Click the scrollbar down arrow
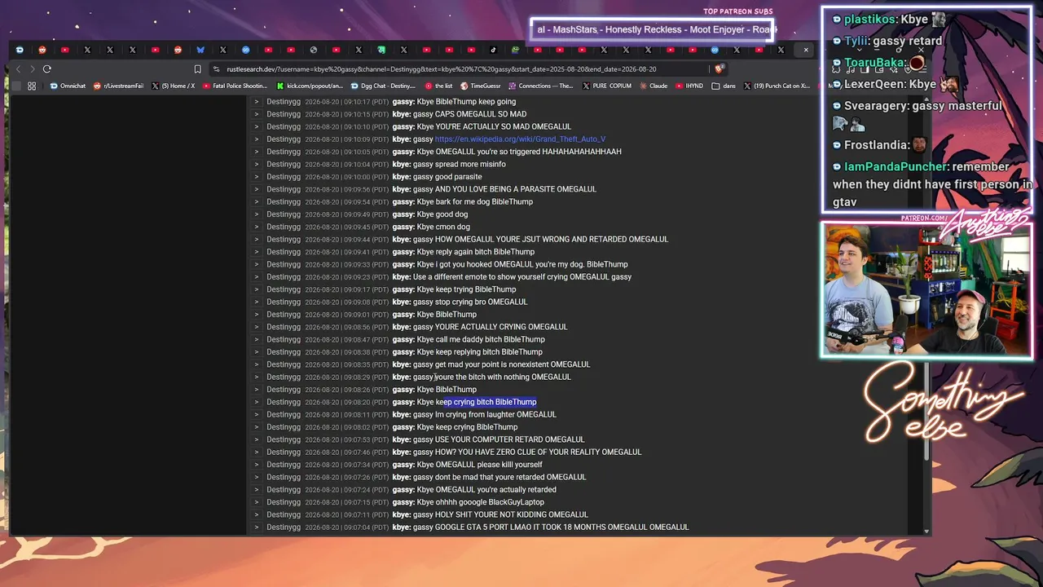This screenshot has width=1043, height=587. pos(926,532)
